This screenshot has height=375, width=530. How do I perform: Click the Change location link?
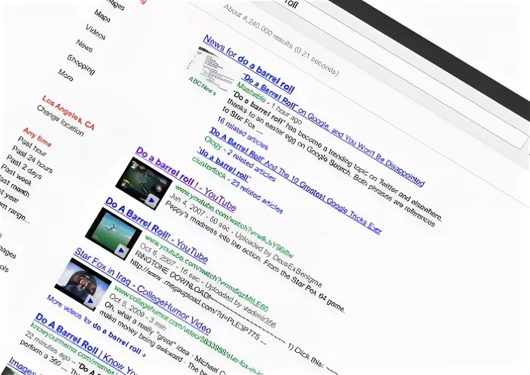pyautogui.click(x=60, y=120)
